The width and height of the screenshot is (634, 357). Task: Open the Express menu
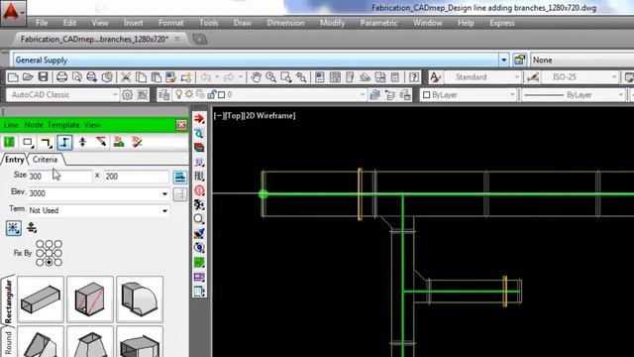click(502, 23)
